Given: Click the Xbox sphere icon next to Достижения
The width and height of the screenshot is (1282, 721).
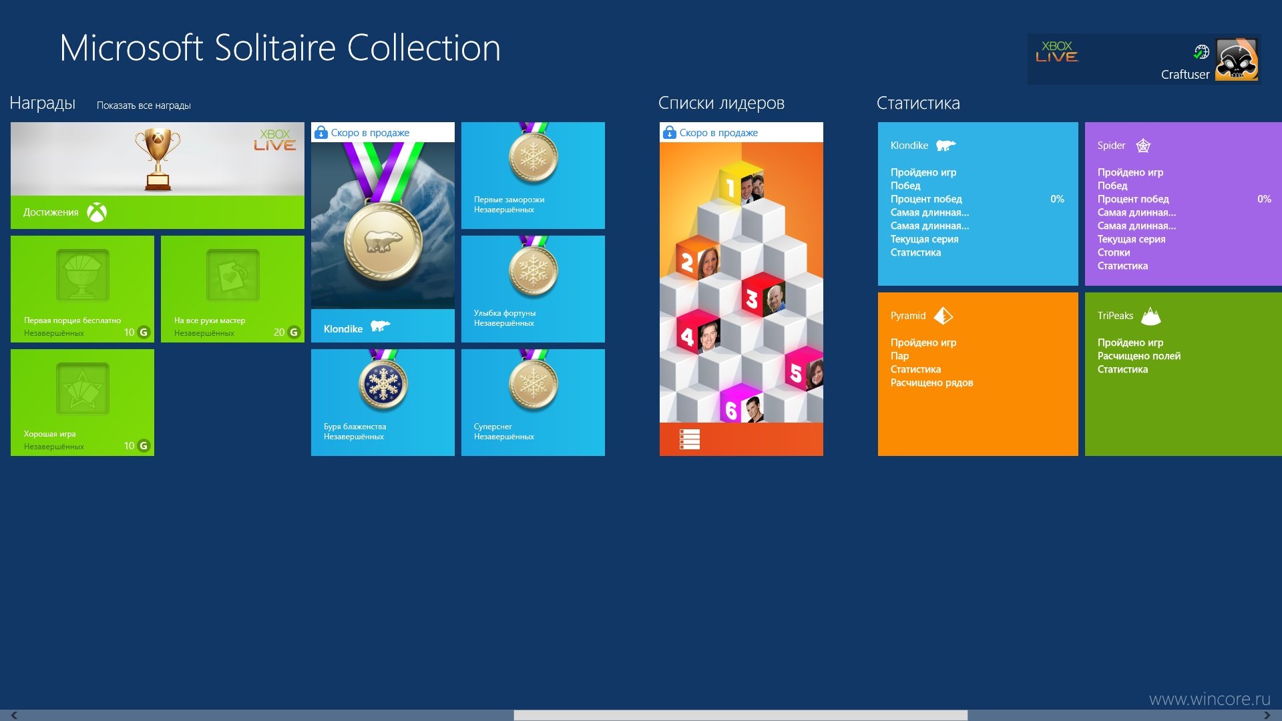Looking at the screenshot, I should (97, 212).
